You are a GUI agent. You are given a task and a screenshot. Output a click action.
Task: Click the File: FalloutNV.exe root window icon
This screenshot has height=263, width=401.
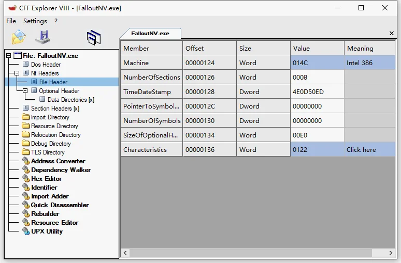[18, 55]
